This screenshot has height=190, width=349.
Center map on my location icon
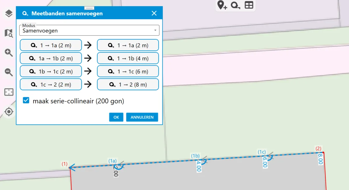pyautogui.click(x=9, y=112)
